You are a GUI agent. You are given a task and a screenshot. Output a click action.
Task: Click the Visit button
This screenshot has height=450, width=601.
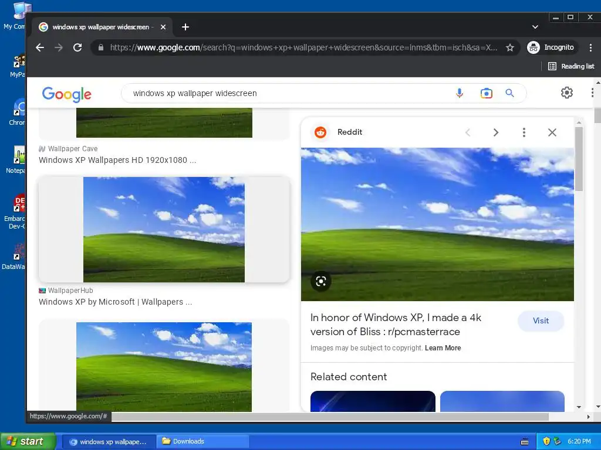(541, 321)
